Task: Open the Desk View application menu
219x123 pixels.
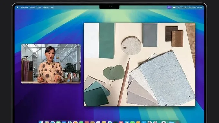Action: tap(24, 7)
